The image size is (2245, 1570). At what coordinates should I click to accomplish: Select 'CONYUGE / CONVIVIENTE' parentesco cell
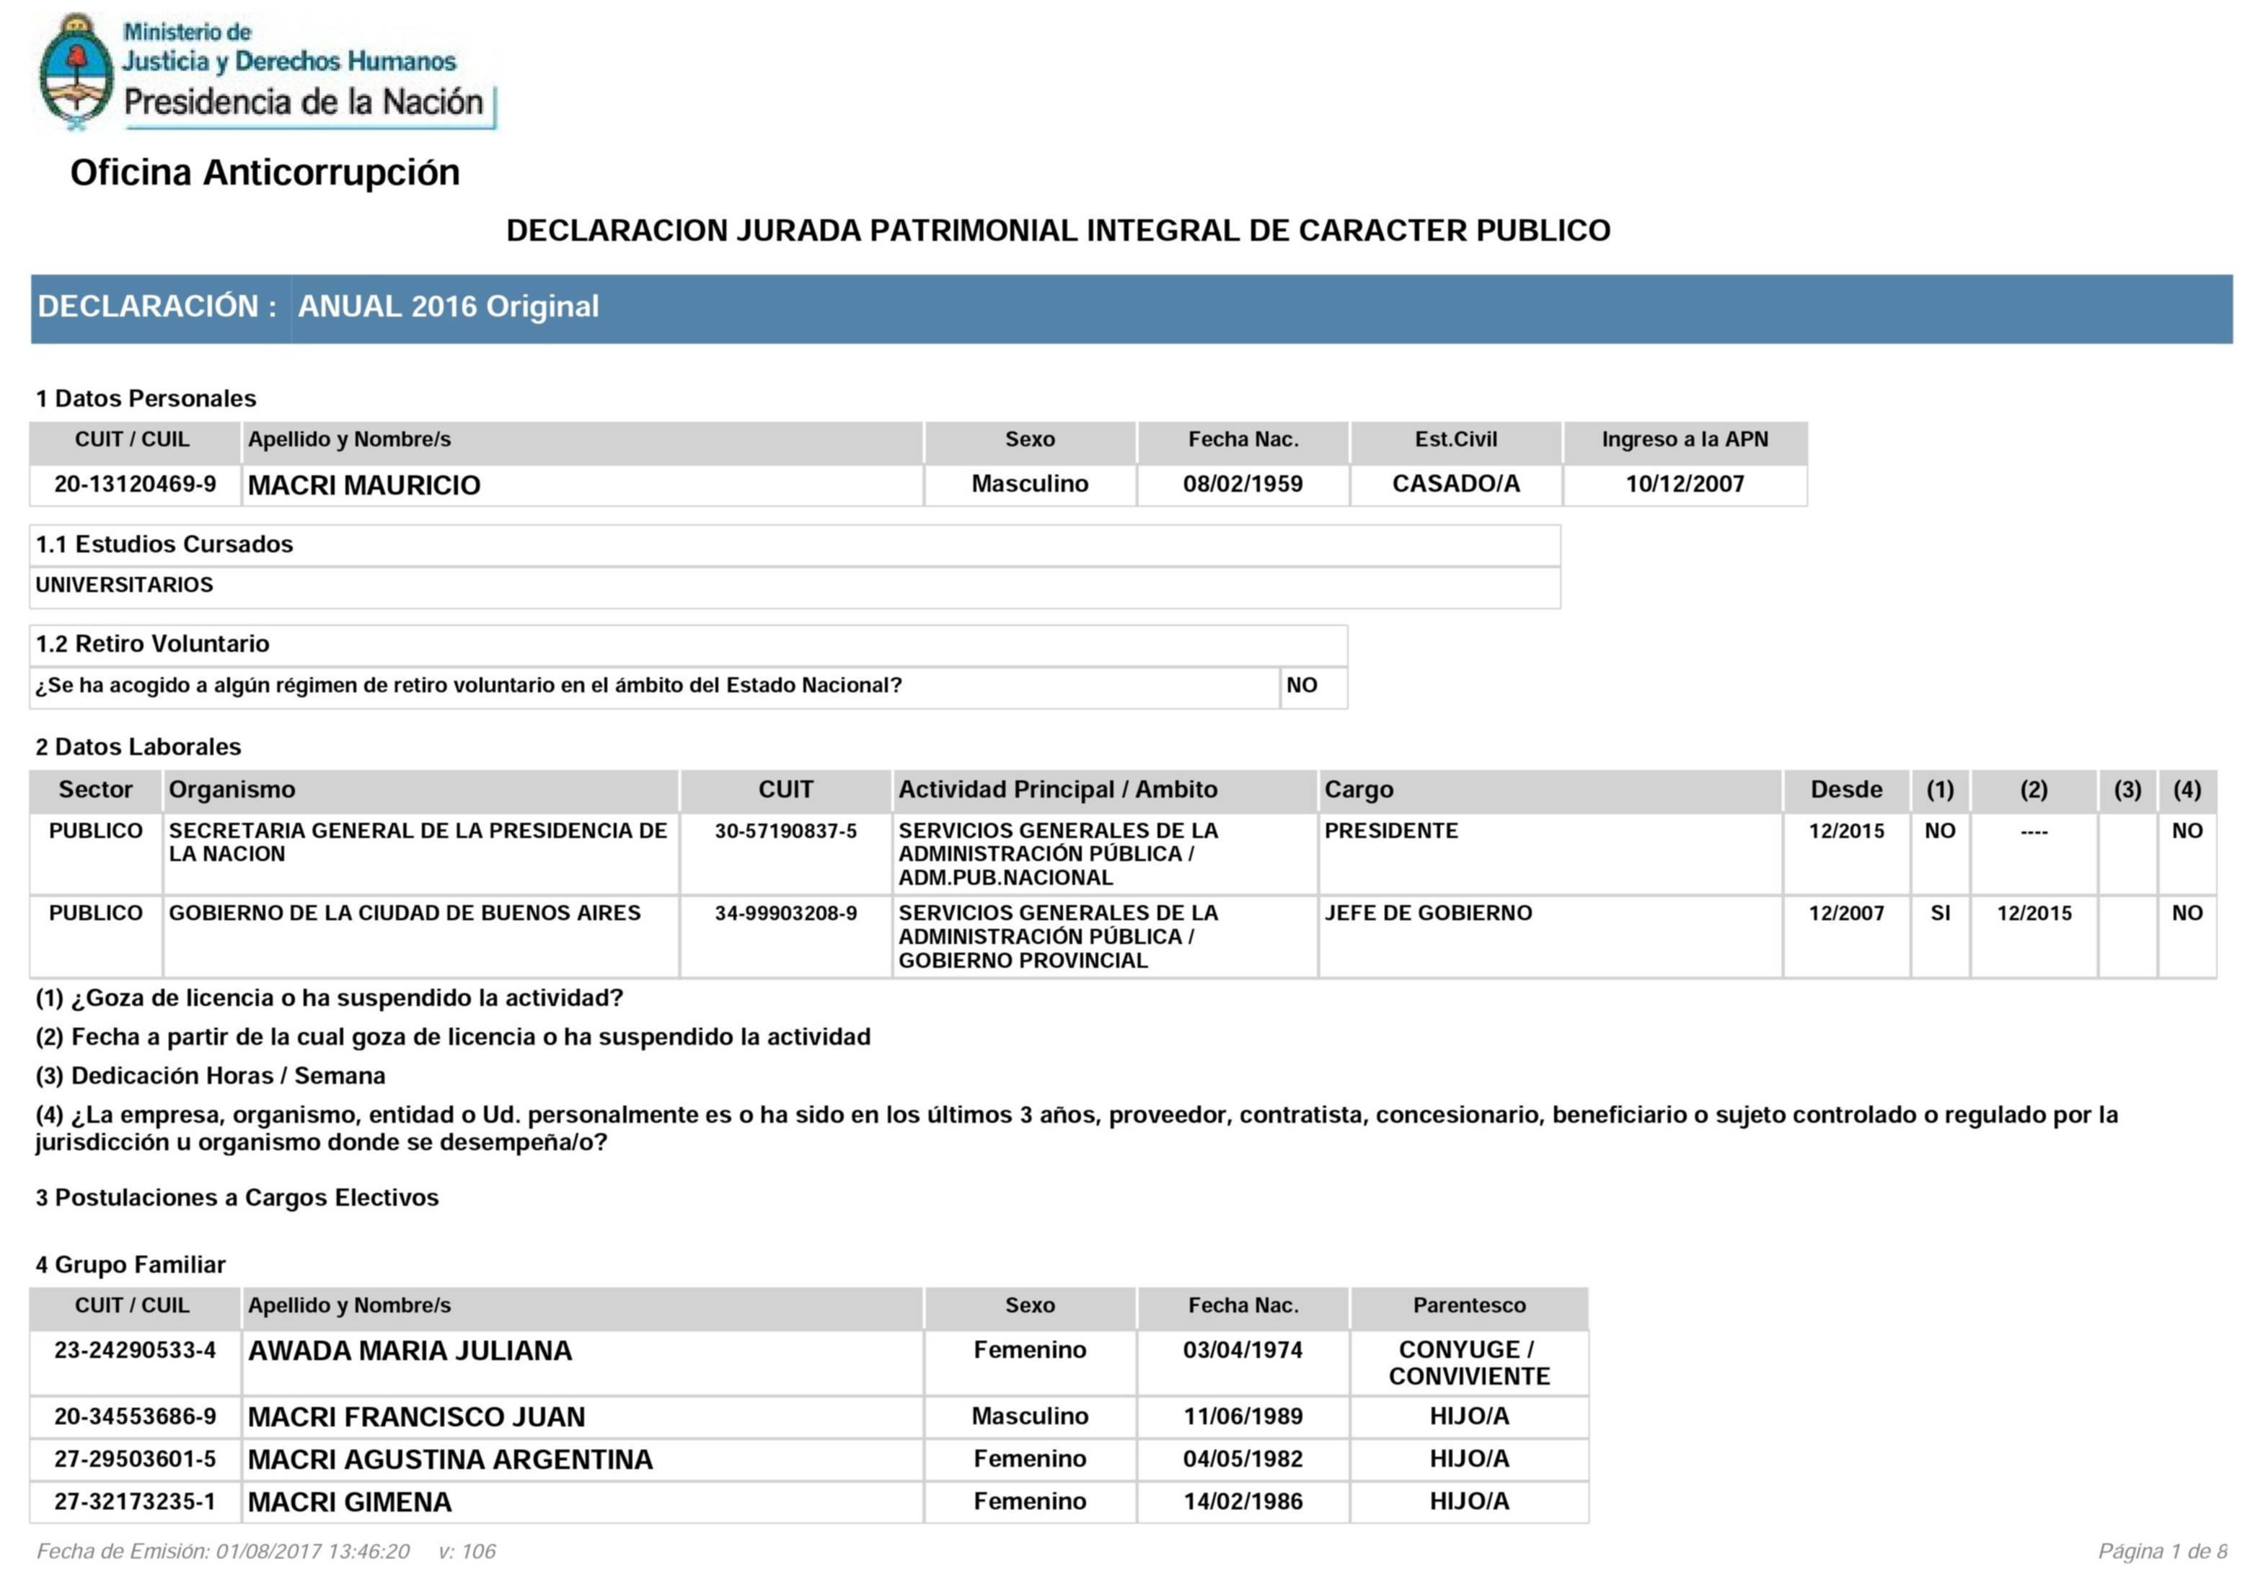pos(1468,1363)
